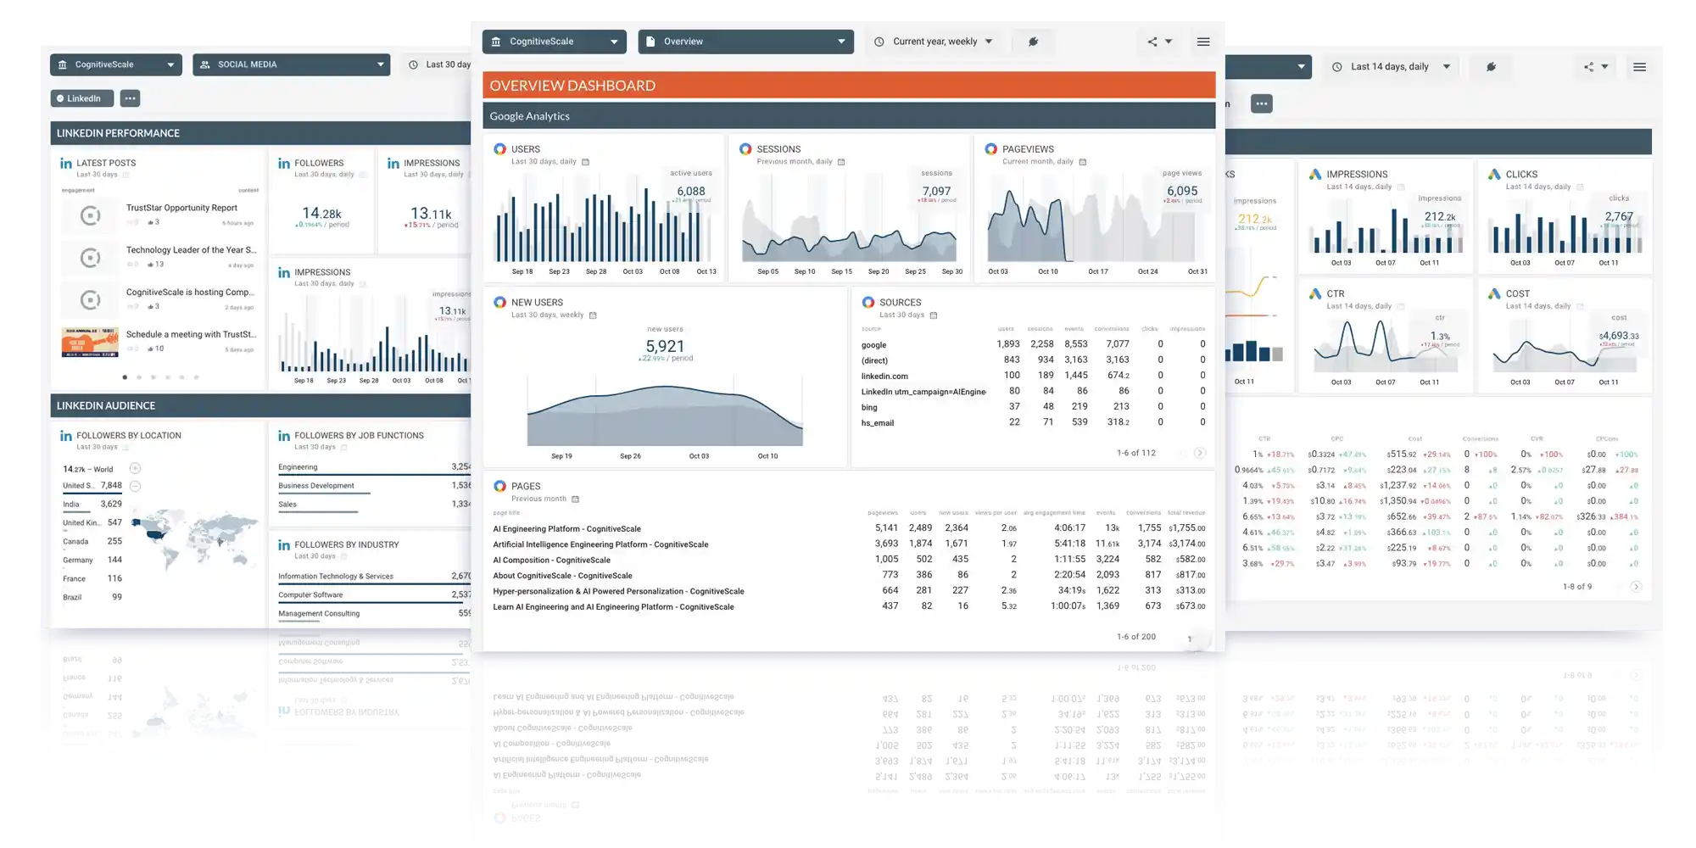Click calendar icon beside PAGEVIEWS 'Current month, daily'
Viewport: 1696px width, 848px height.
(x=1082, y=162)
